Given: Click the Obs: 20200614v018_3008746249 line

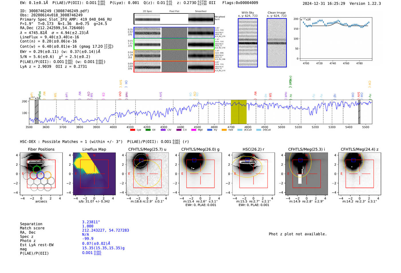Looking at the screenshot, I should (51, 15).
